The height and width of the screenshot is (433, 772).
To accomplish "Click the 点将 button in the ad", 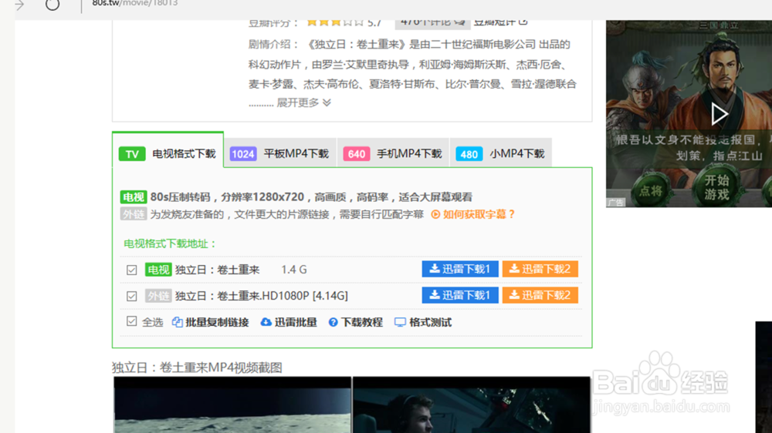I will coord(650,191).
